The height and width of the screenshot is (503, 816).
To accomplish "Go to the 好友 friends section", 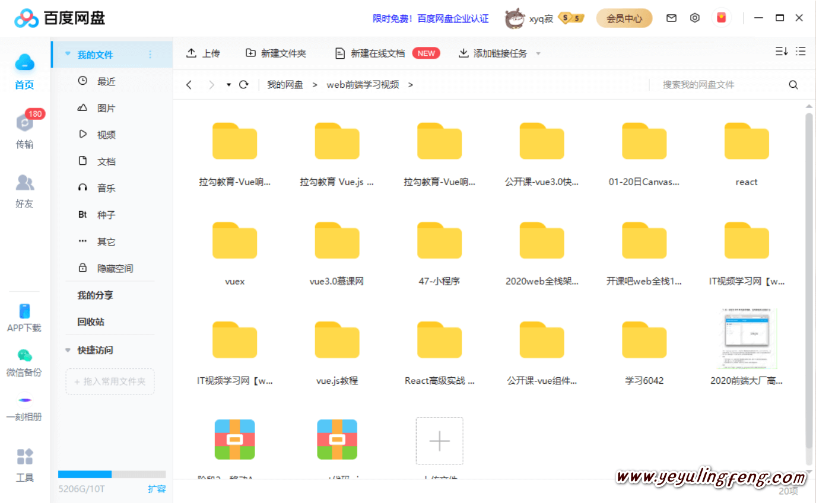I will coord(24,191).
